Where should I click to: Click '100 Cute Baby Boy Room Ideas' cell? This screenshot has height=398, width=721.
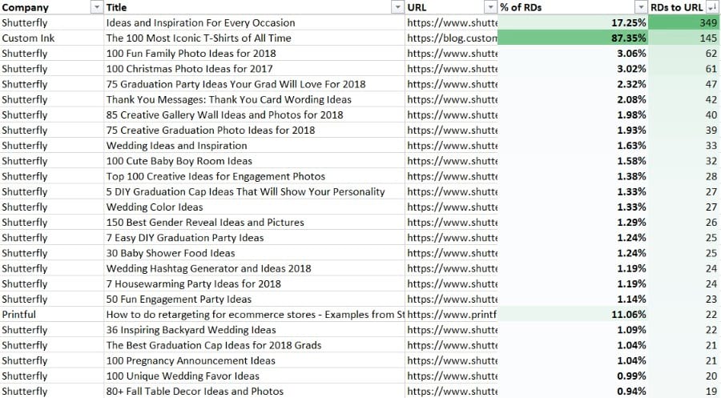(255, 161)
